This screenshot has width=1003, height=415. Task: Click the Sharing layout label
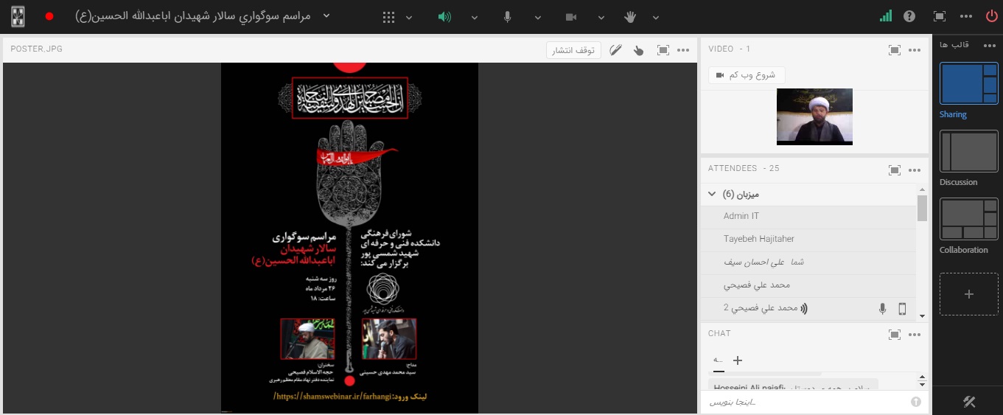[953, 114]
